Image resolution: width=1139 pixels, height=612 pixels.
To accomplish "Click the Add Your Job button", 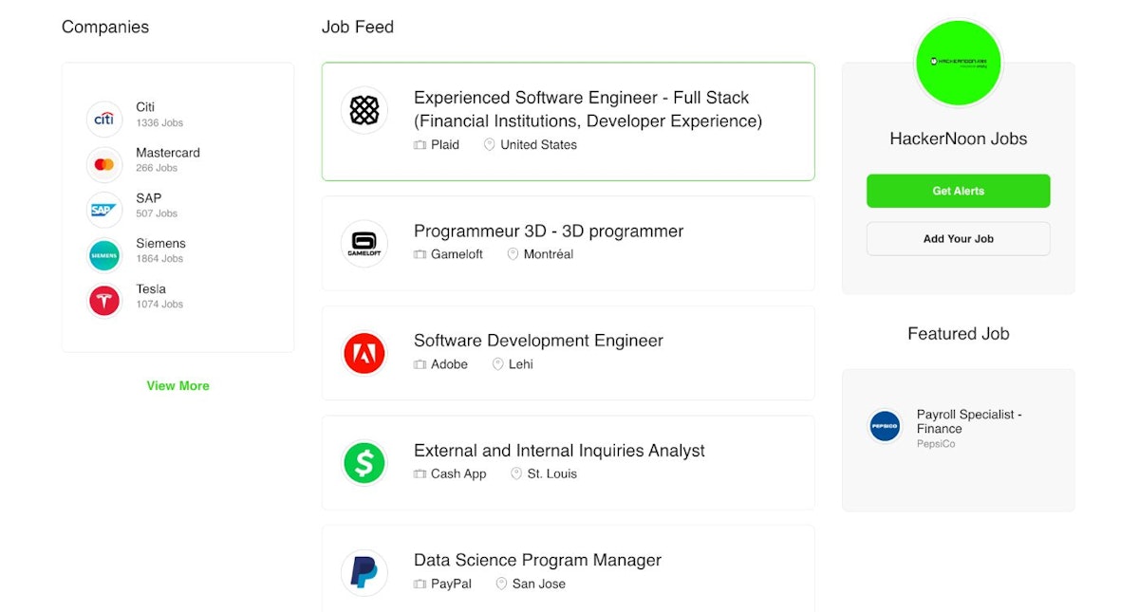I will coord(958,239).
